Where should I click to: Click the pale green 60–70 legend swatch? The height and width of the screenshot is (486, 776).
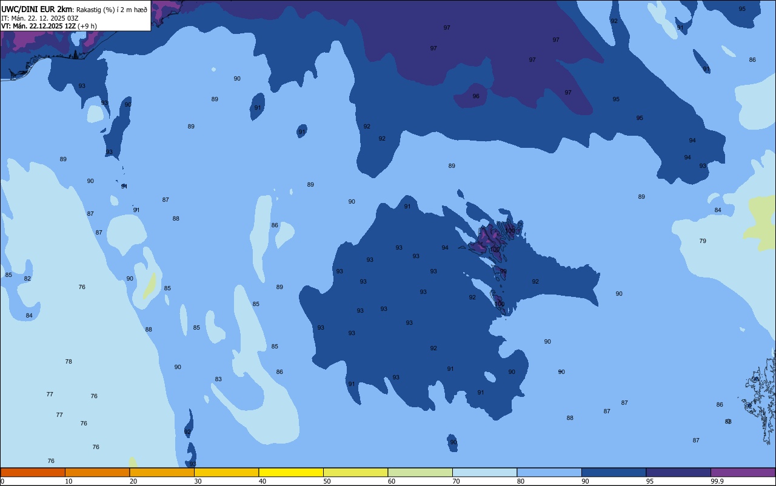click(420, 472)
